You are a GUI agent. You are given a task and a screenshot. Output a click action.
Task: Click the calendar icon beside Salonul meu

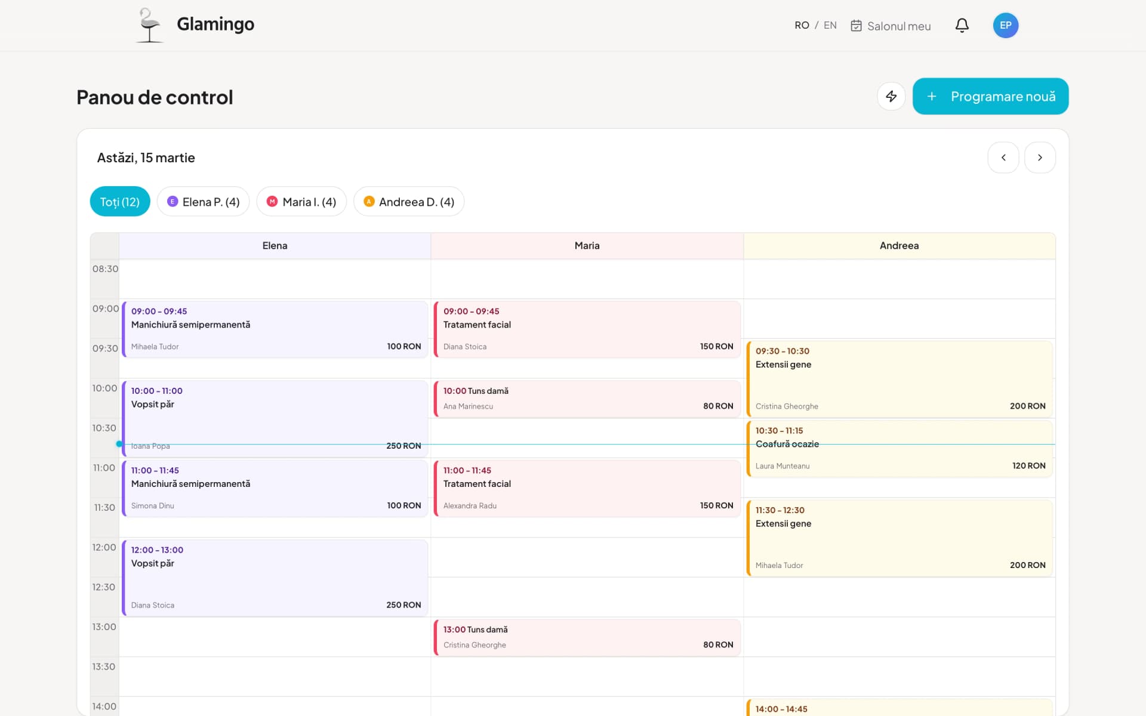point(856,26)
